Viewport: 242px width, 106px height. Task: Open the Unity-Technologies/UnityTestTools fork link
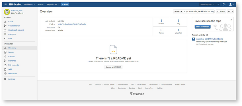tap(72, 24)
